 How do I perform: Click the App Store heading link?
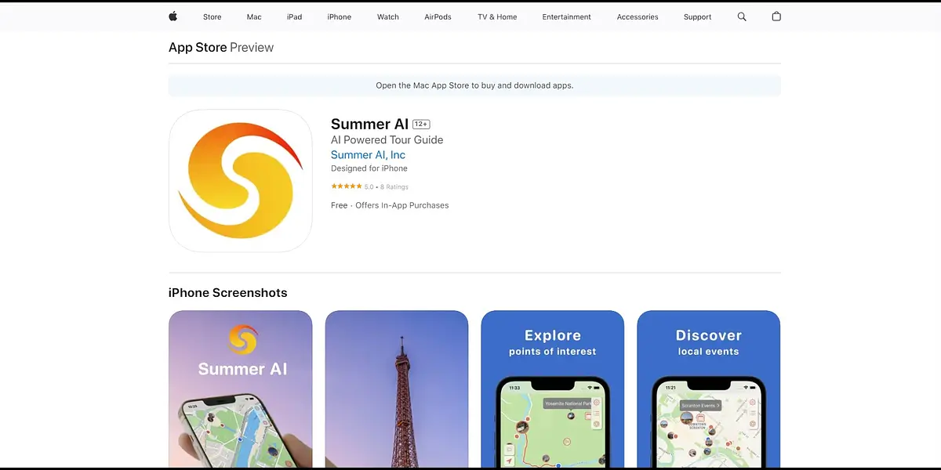click(198, 48)
